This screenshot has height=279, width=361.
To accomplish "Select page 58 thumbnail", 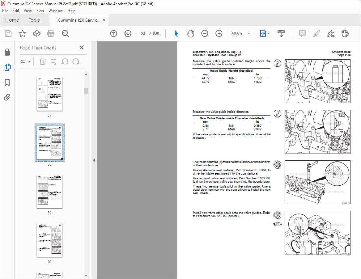I will point(49,142).
